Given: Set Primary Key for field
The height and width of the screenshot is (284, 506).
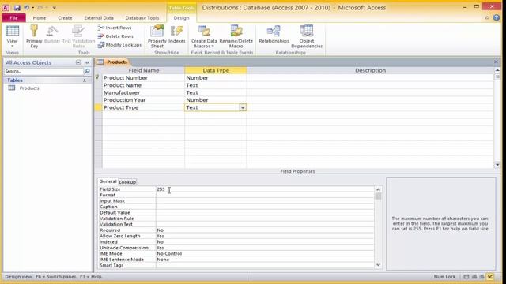Looking at the screenshot, I should pos(34,36).
